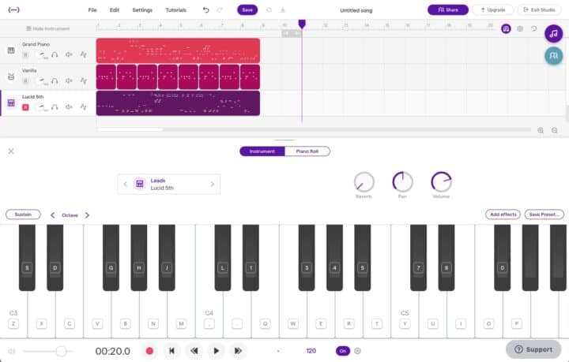Toggle record arm on Lucid 5th track
The height and width of the screenshot is (362, 569).
point(25,106)
